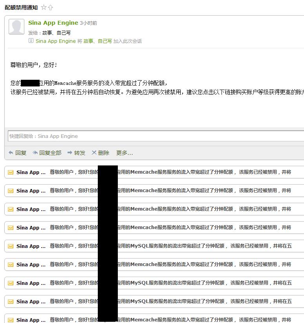The height and width of the screenshot is (323, 304).
Task: Open the first MySQL流出带宽 mail row
Action: click(154, 246)
